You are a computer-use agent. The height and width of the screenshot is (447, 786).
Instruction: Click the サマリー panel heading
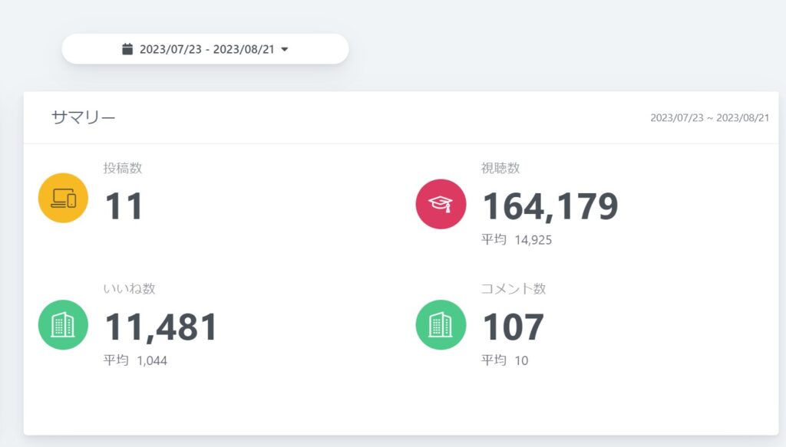[83, 117]
